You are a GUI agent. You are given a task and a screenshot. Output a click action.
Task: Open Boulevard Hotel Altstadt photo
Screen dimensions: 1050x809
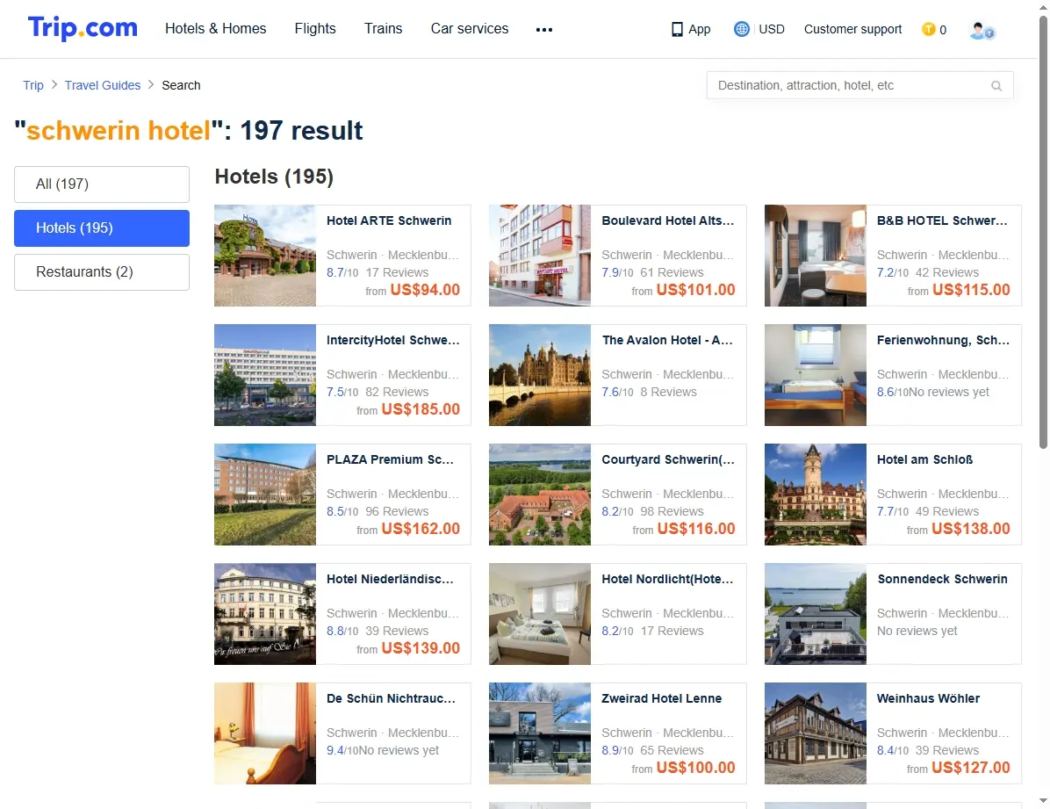pyautogui.click(x=540, y=256)
